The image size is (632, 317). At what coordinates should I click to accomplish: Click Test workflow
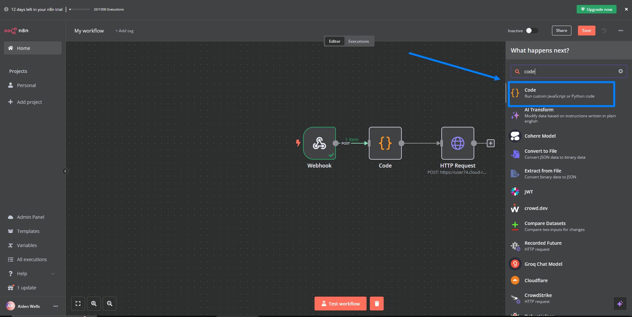(x=341, y=304)
